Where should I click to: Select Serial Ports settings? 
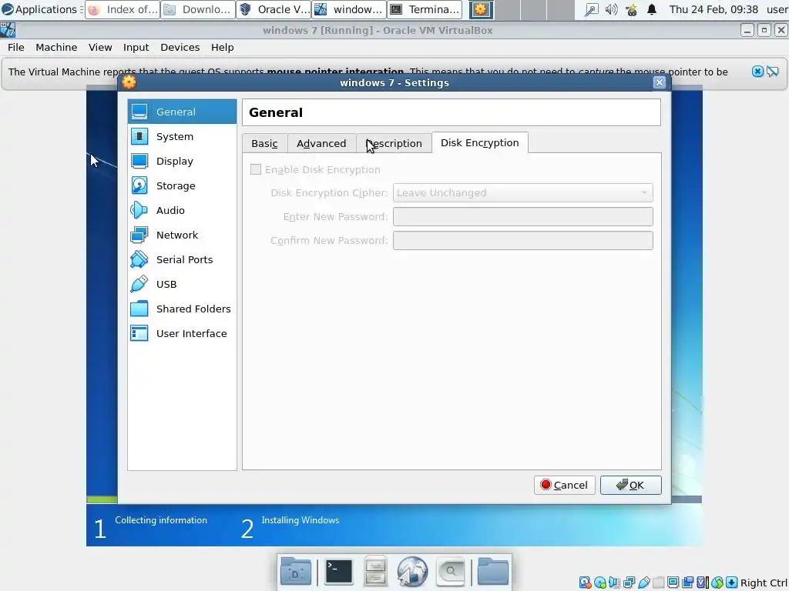click(182, 259)
